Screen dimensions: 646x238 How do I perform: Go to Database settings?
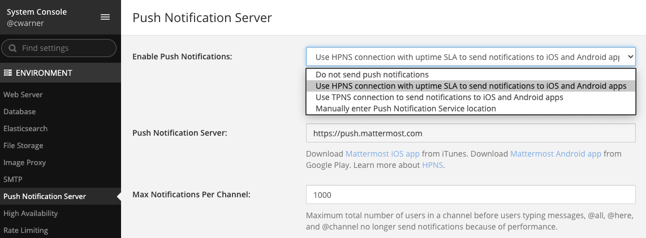click(20, 111)
